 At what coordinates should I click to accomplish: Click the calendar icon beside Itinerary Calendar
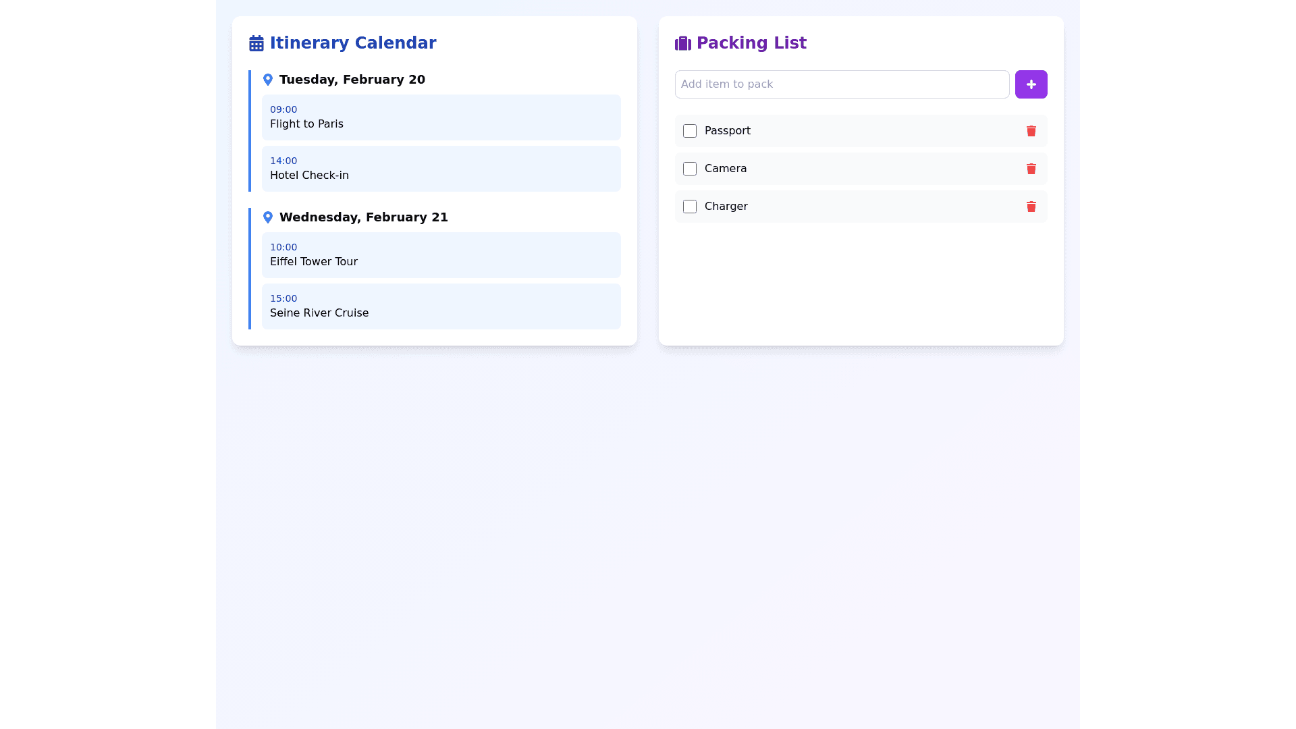(x=256, y=43)
